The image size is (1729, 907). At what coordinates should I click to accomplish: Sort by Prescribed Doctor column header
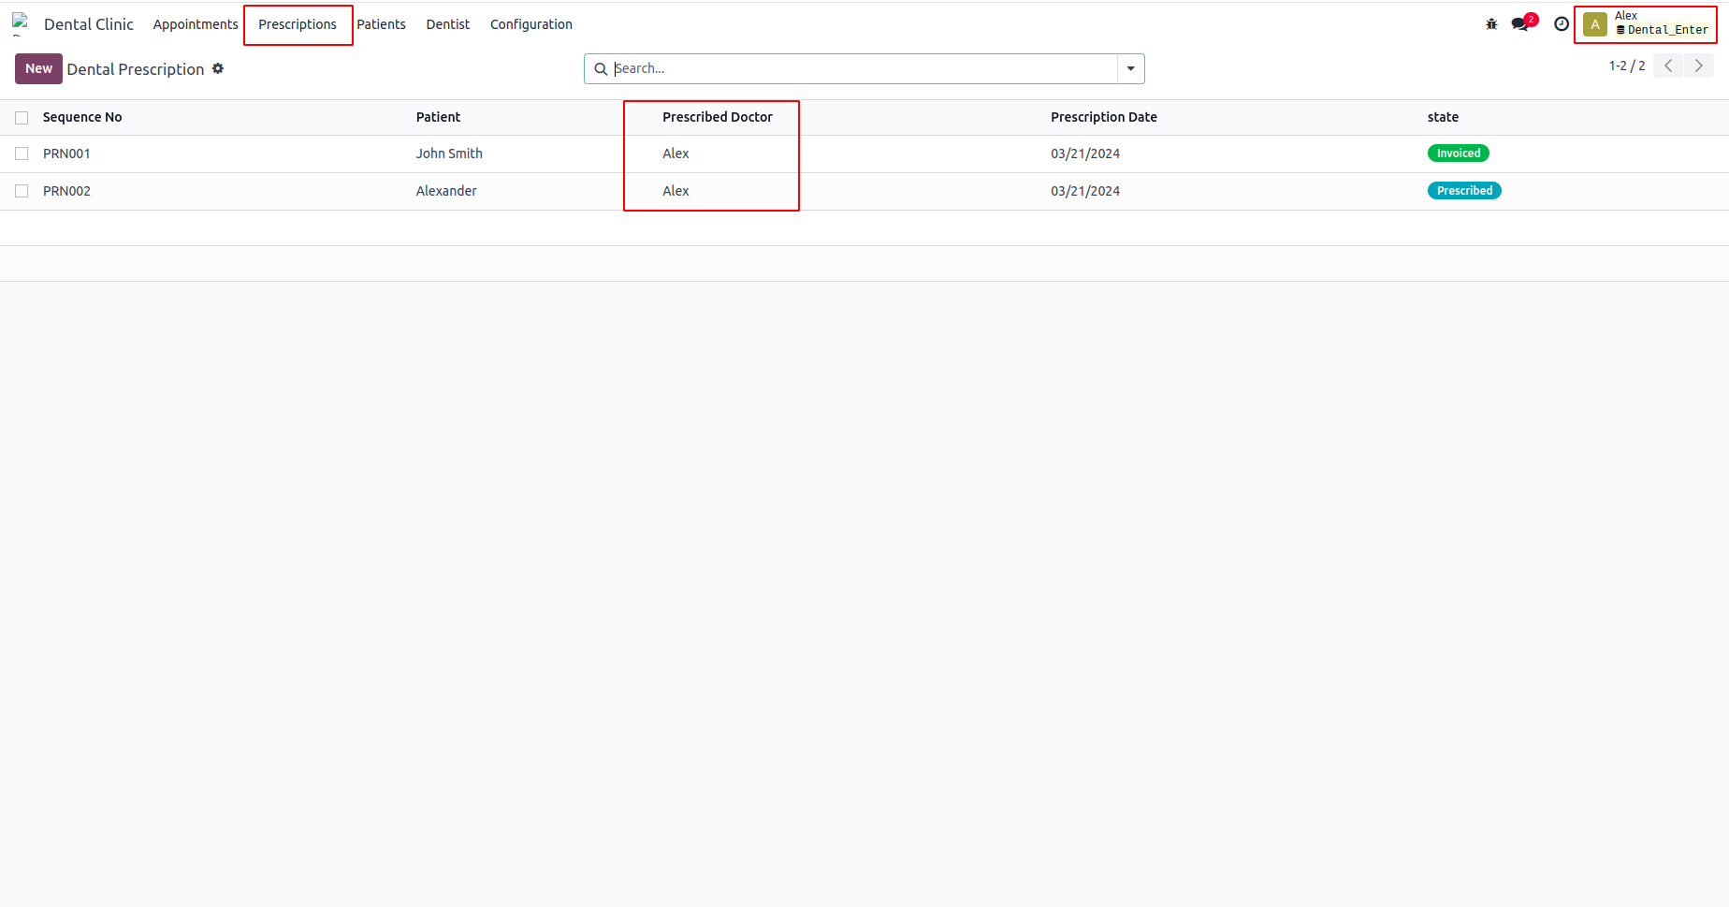tap(718, 117)
